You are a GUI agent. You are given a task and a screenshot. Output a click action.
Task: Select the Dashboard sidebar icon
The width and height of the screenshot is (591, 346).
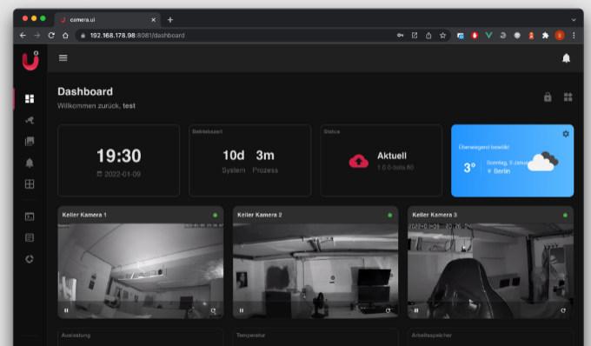click(x=30, y=99)
